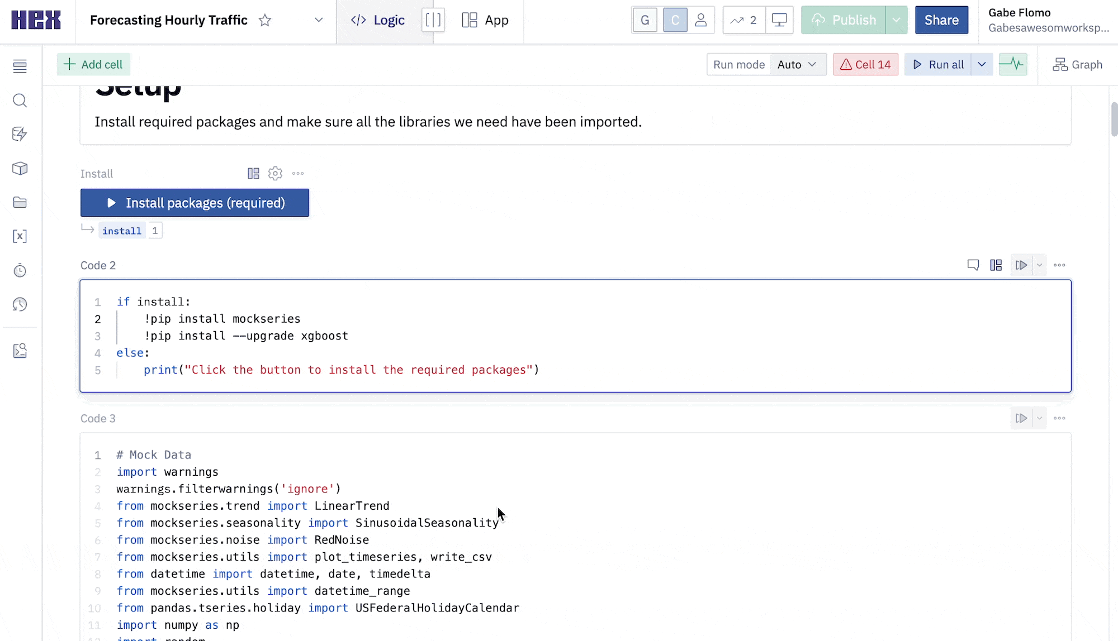Open the files folder sidebar icon

[20, 202]
